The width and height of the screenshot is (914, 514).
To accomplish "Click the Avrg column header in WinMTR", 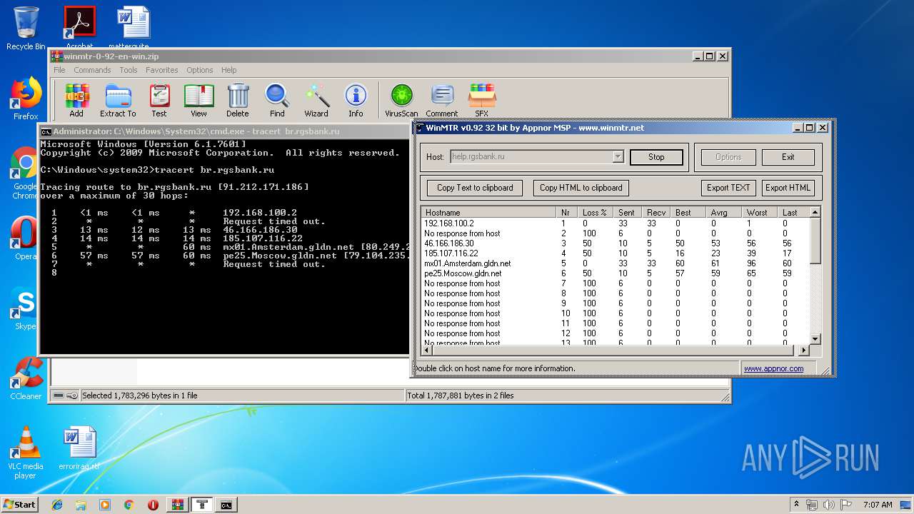I will click(725, 212).
